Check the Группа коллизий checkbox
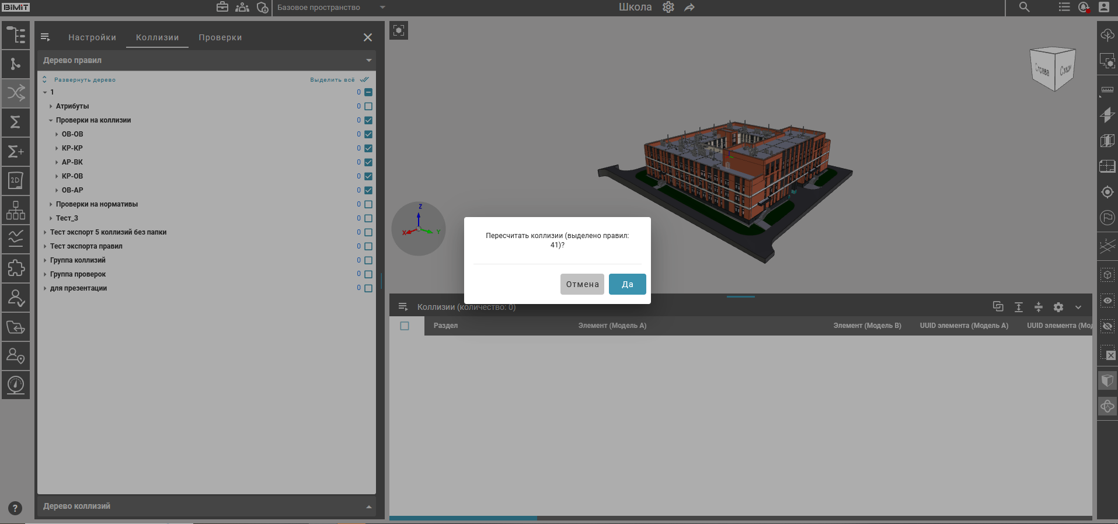 (x=368, y=260)
